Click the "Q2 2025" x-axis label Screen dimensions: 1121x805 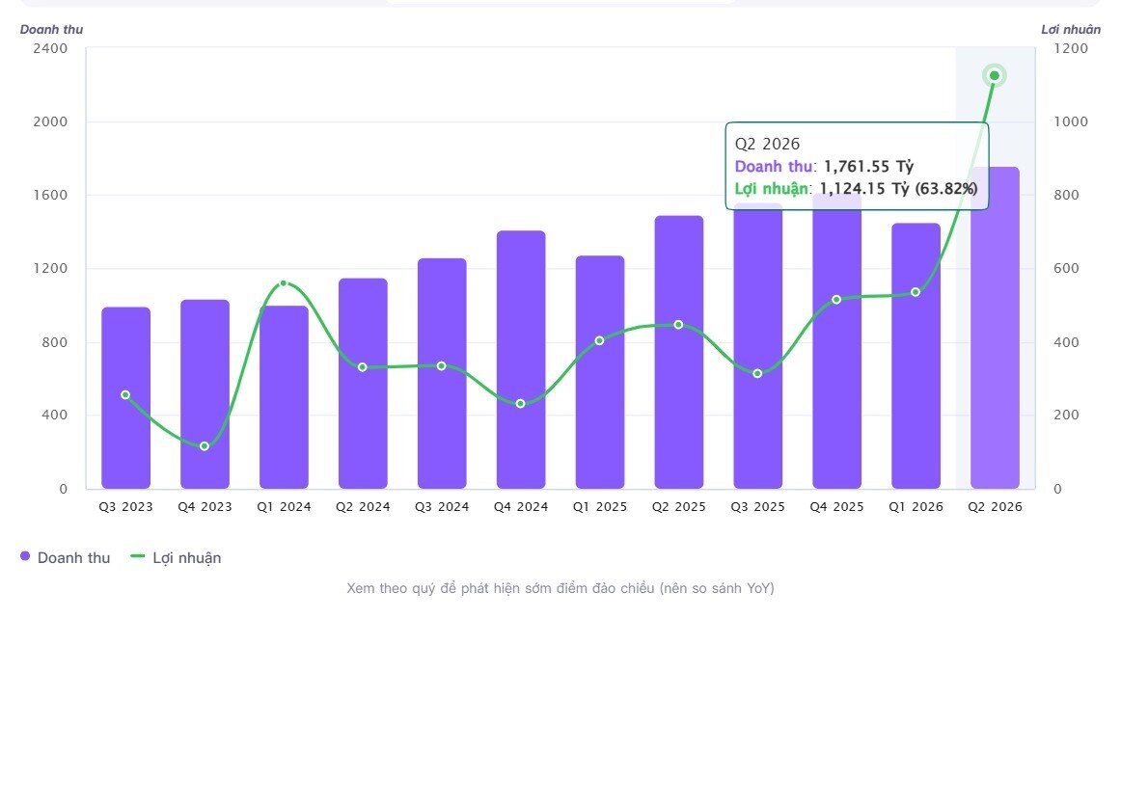(x=679, y=507)
